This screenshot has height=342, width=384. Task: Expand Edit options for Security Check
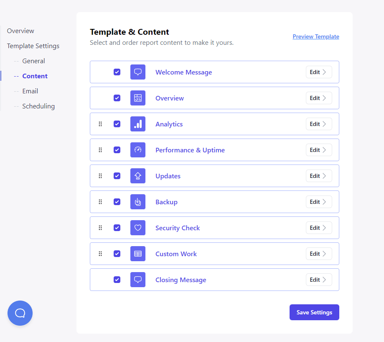click(x=319, y=228)
